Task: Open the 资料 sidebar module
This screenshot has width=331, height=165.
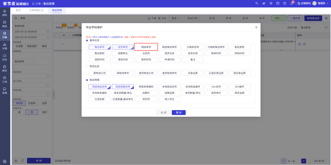Action: pos(5,13)
